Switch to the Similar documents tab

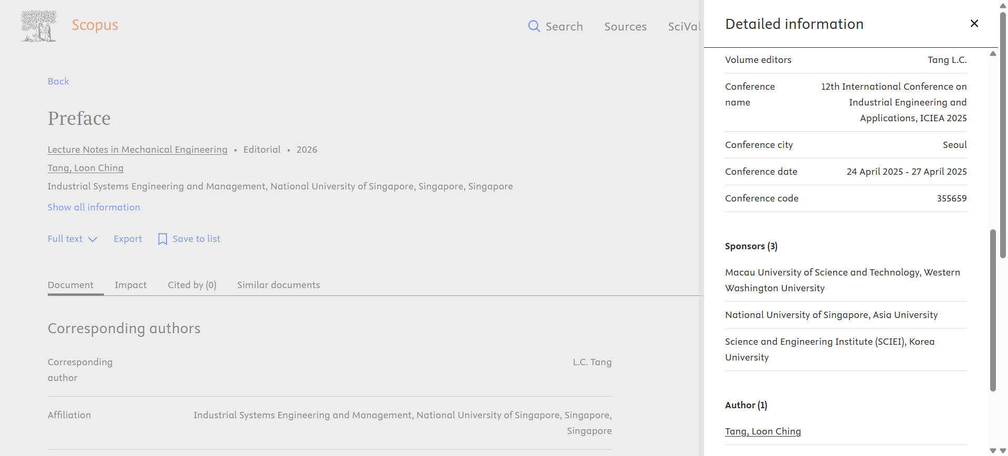(x=279, y=285)
